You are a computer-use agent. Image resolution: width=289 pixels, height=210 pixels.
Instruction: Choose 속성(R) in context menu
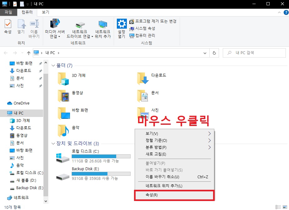174,195
